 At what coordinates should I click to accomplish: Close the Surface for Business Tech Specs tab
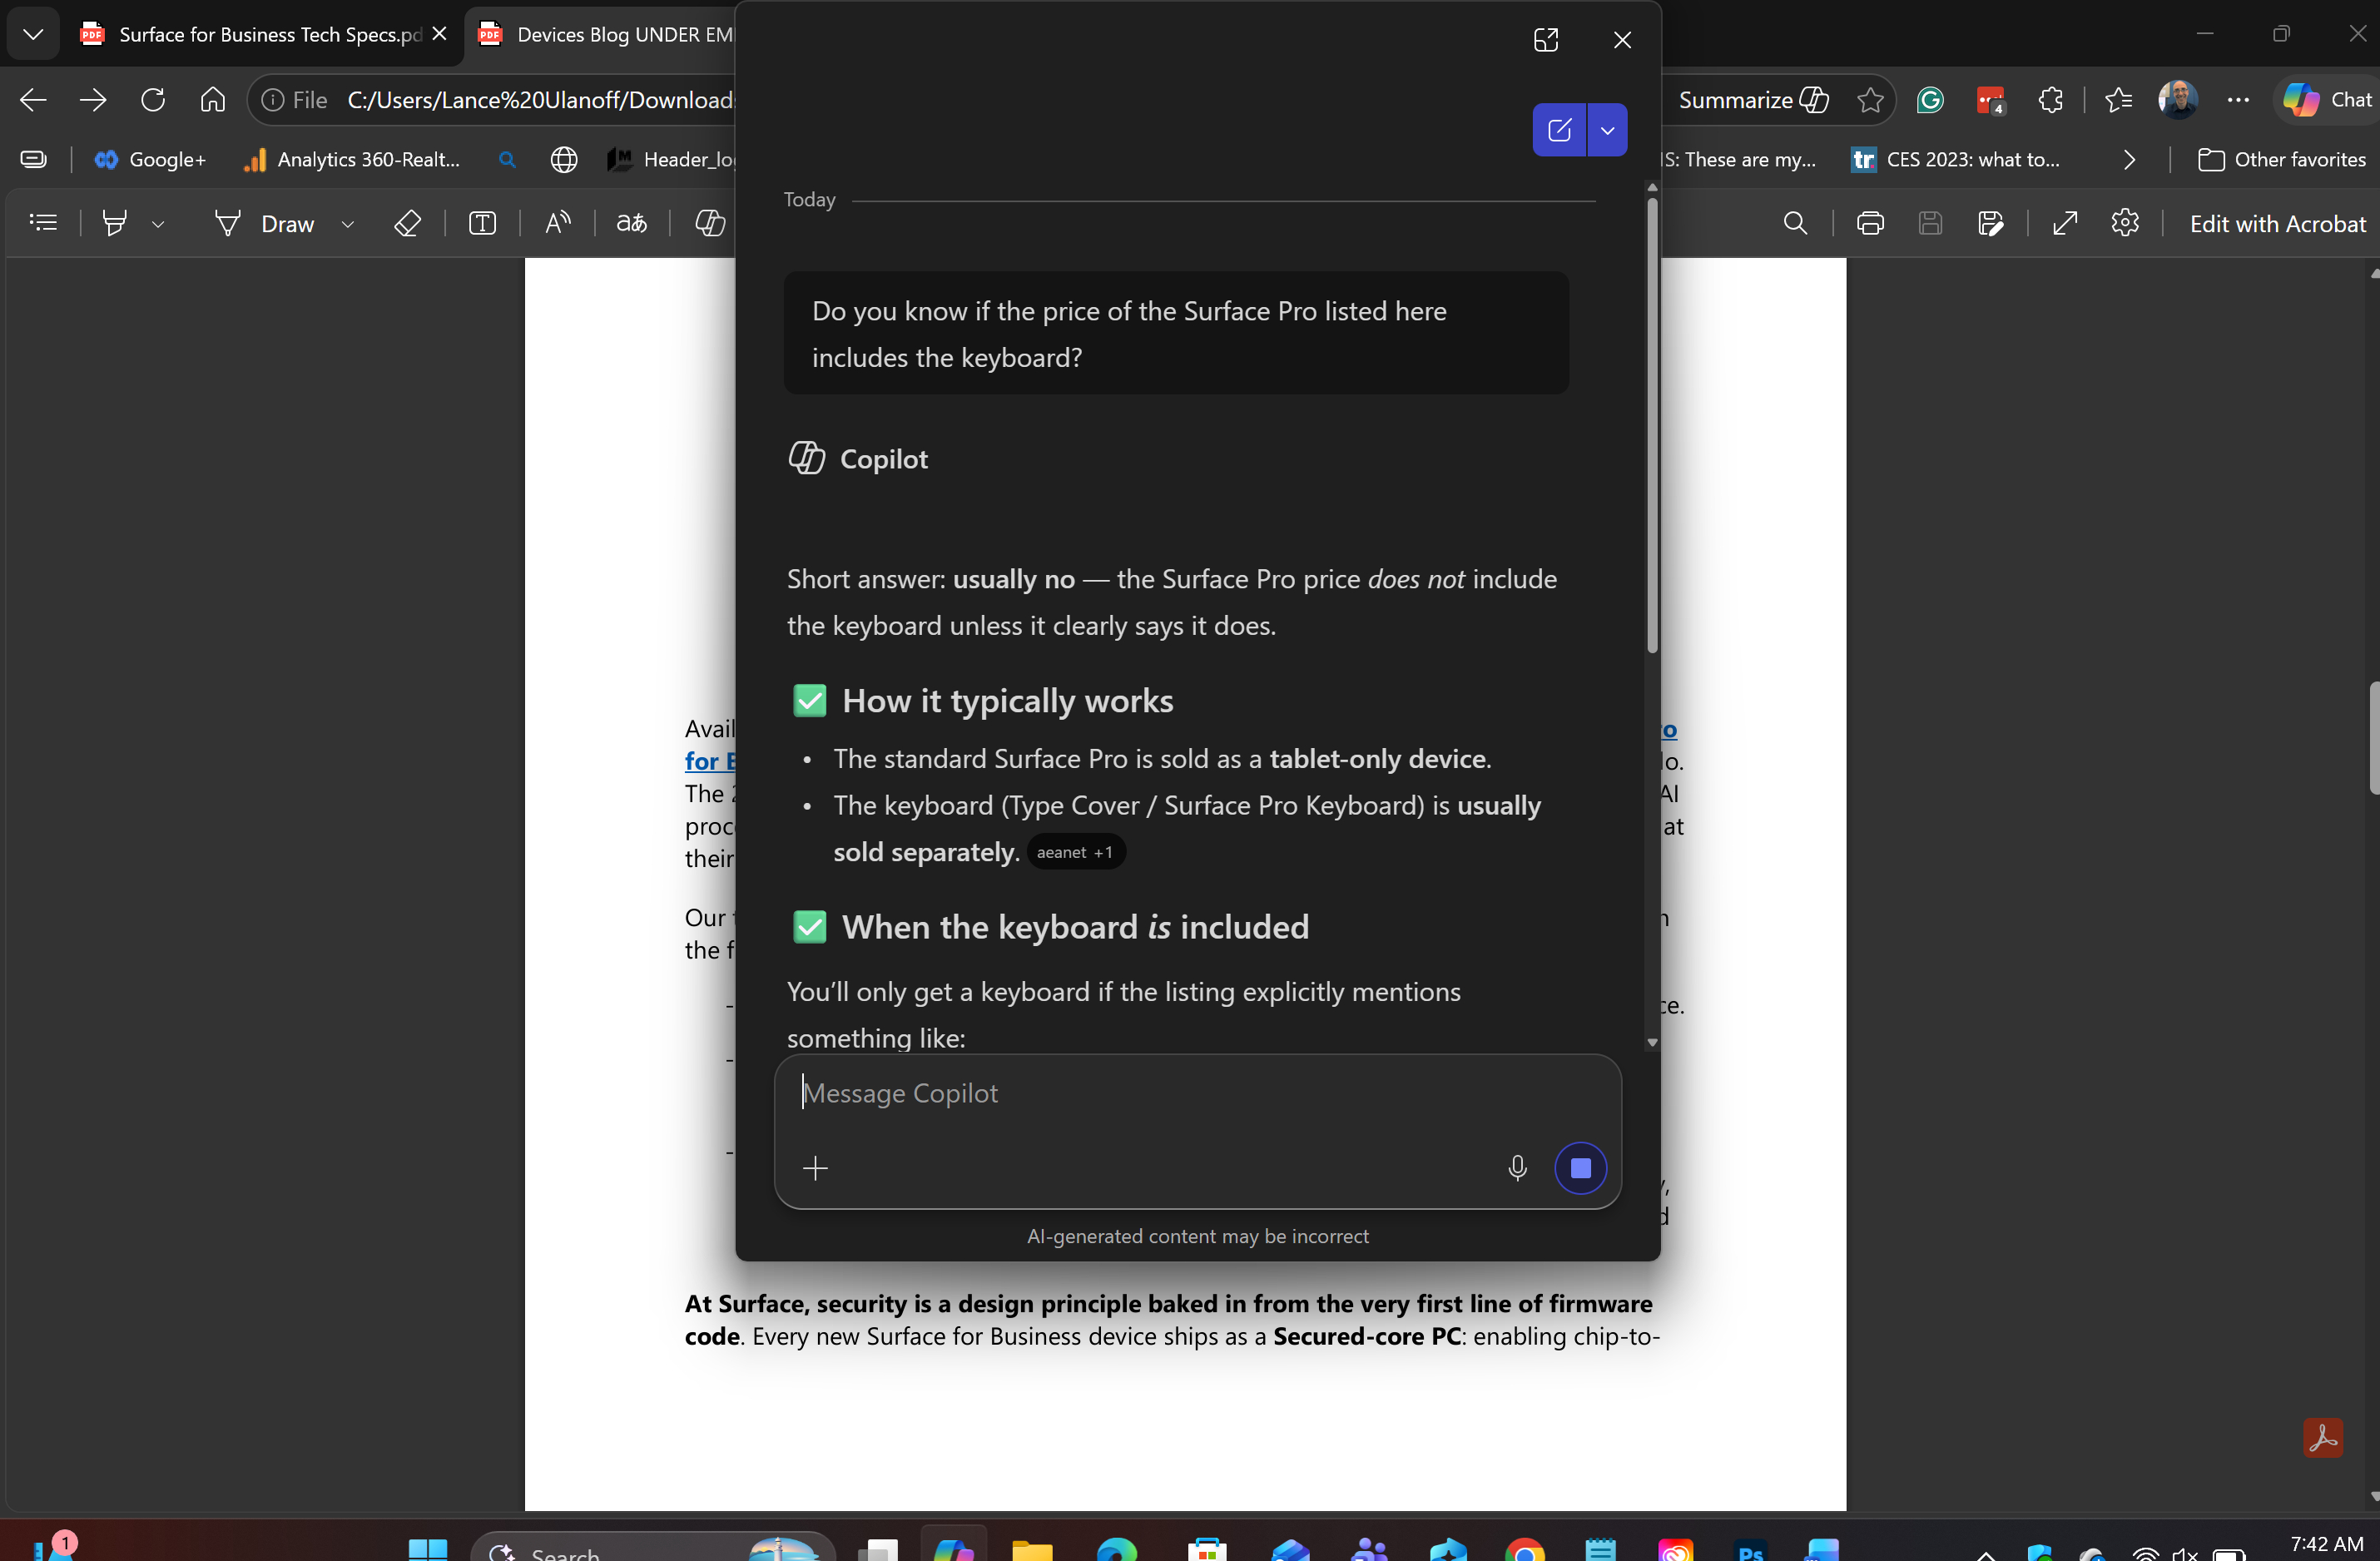tap(439, 34)
